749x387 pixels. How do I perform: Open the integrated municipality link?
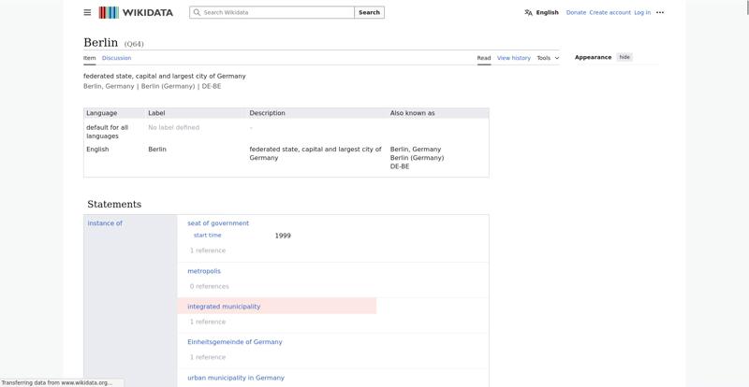(224, 307)
